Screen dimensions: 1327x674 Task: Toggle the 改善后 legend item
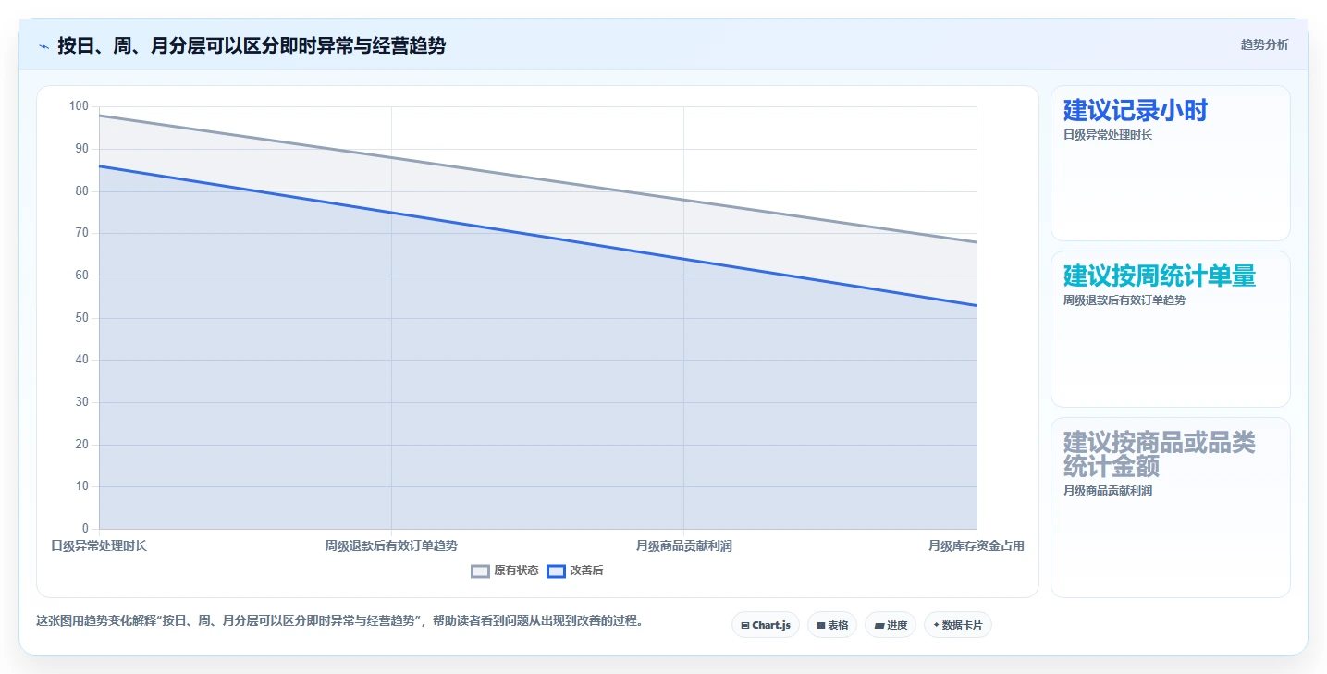pyautogui.click(x=574, y=570)
